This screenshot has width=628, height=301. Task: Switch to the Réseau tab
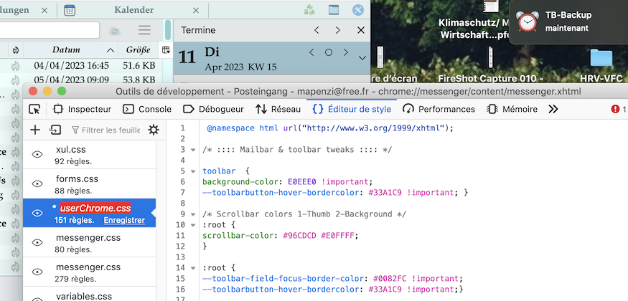[x=278, y=109]
